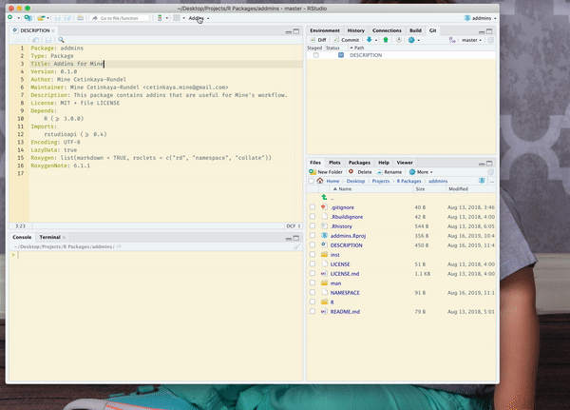
Task: Check the NAMESPACE file checkbox
Action: 313,292
